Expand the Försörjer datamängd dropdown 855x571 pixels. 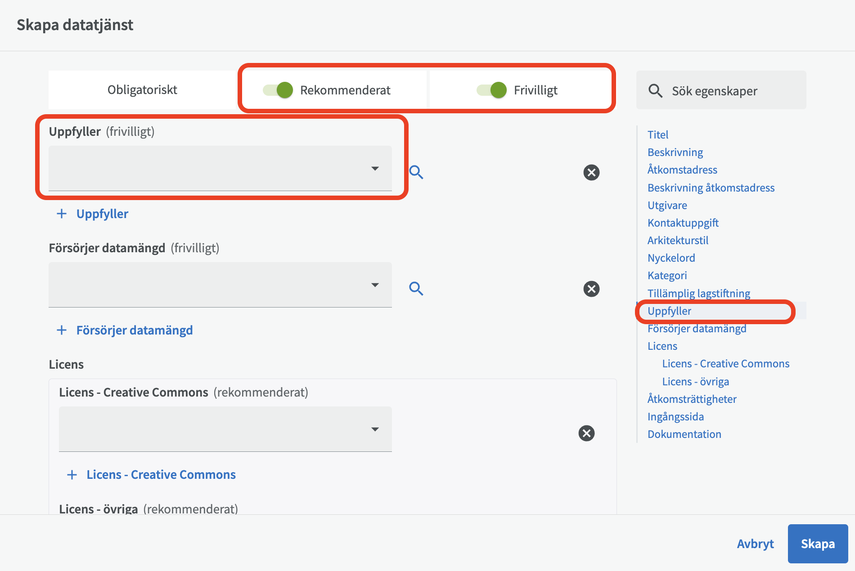220,285
